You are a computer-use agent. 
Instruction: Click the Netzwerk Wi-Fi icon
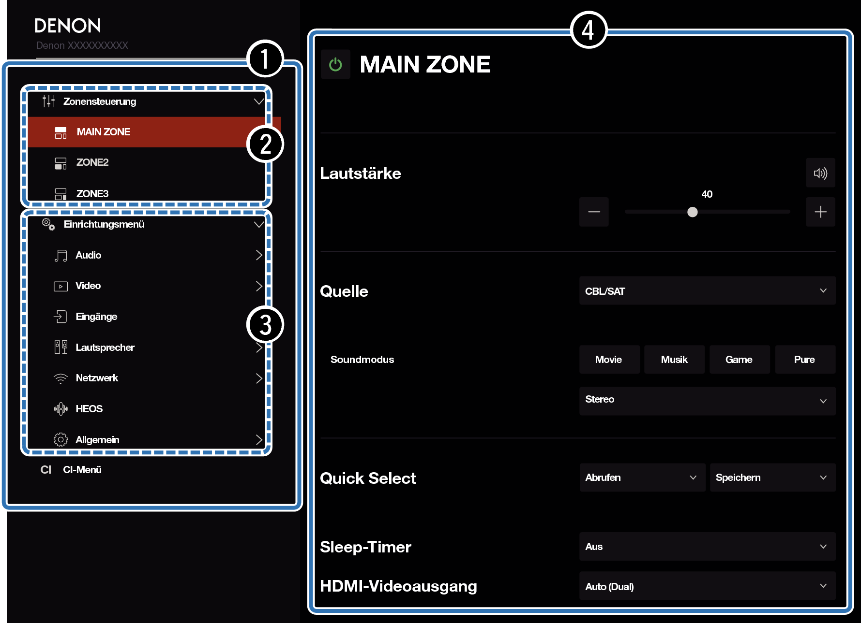click(60, 378)
